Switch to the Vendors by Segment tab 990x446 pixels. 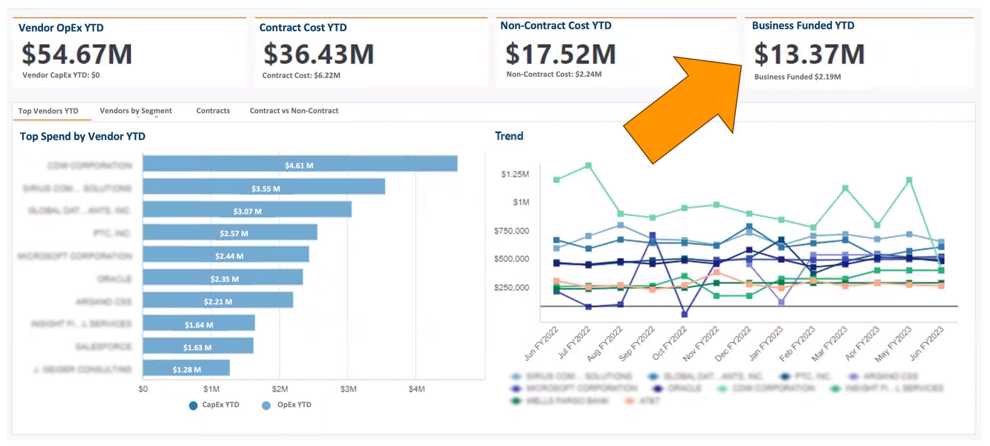pos(136,111)
